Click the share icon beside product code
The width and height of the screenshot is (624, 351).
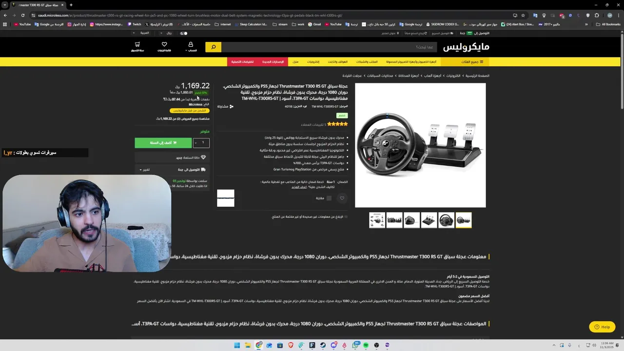[232, 106]
